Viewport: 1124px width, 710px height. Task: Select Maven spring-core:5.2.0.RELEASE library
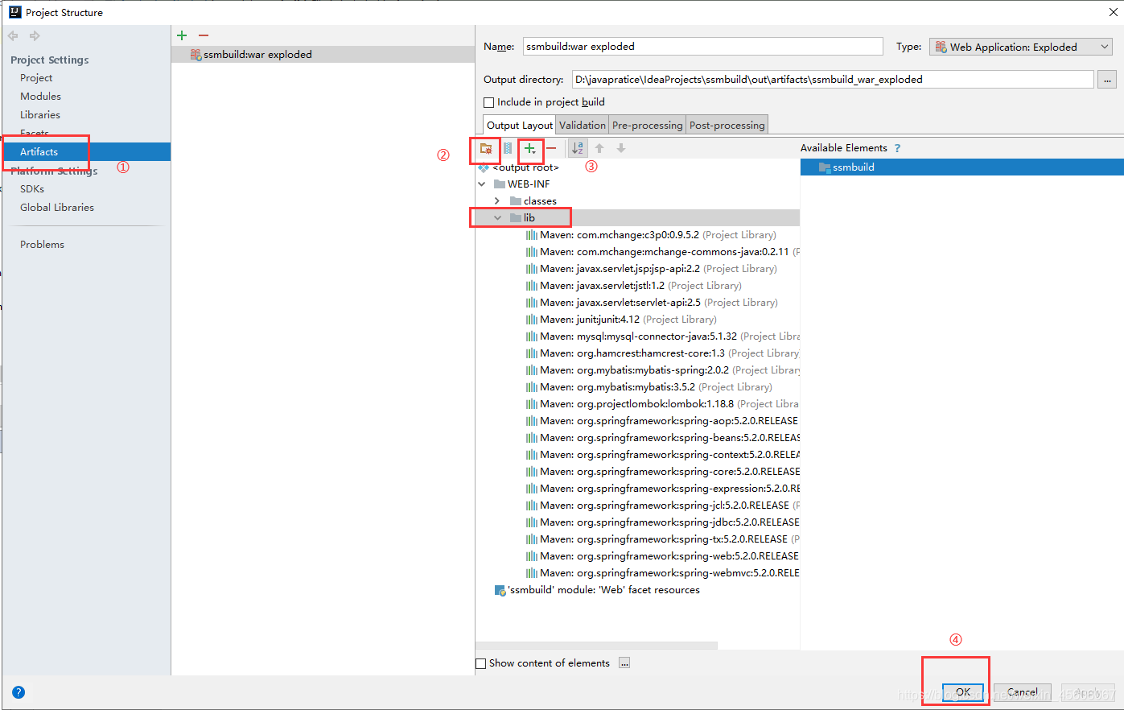tap(662, 472)
